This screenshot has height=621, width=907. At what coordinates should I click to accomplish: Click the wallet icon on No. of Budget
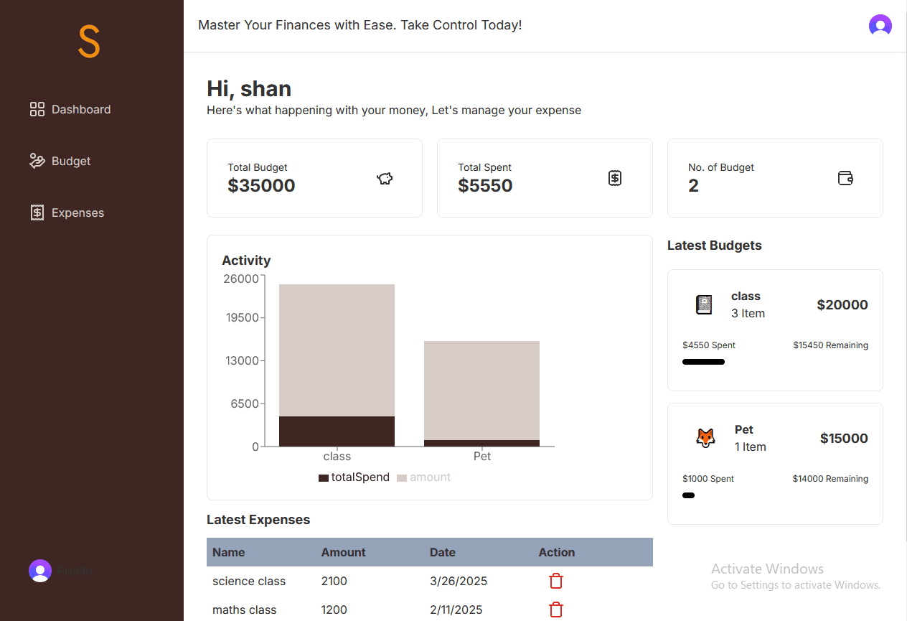[x=845, y=178]
